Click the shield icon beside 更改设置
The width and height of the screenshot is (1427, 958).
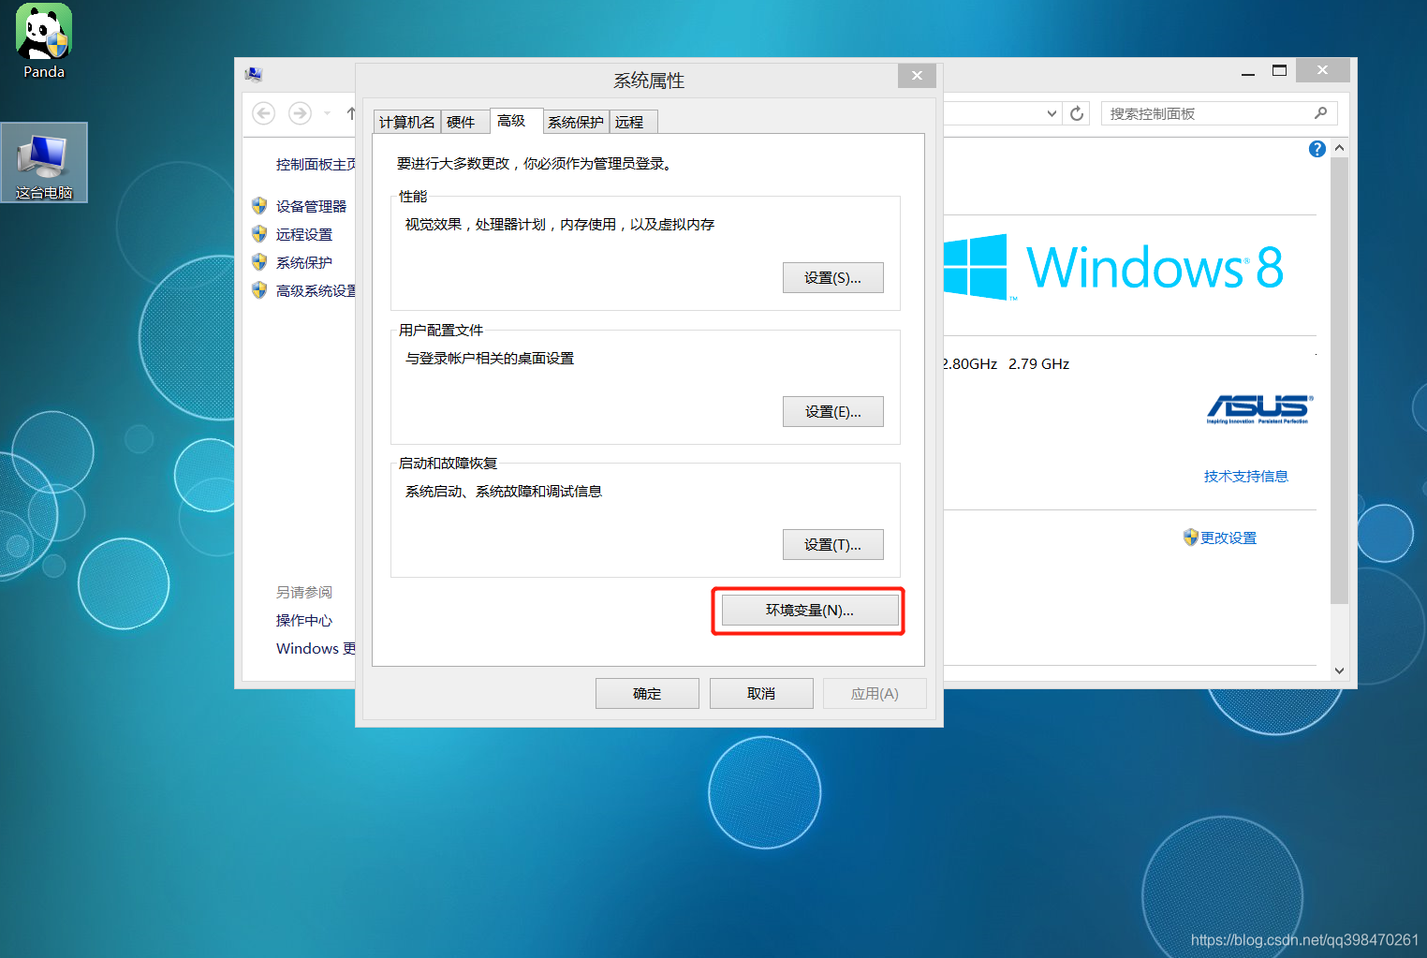pos(1190,538)
